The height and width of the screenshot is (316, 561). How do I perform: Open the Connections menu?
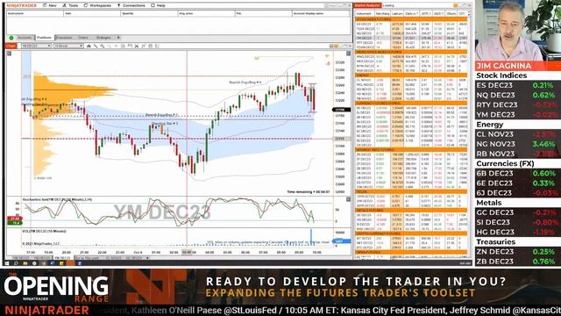[131, 5]
